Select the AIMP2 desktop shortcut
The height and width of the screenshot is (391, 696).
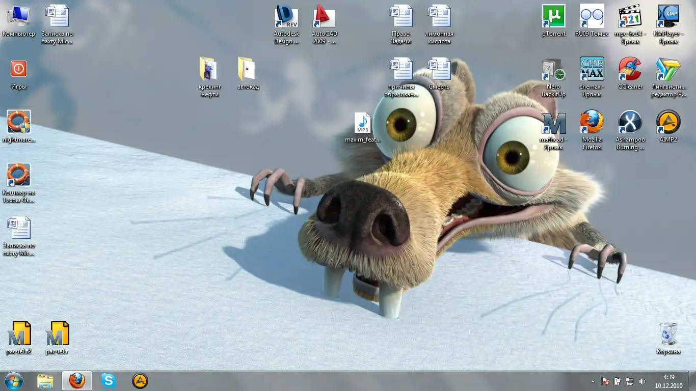668,123
